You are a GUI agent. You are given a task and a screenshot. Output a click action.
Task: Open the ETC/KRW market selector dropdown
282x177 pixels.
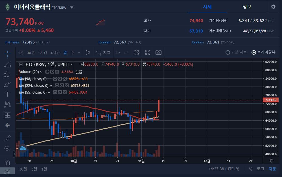72,7
